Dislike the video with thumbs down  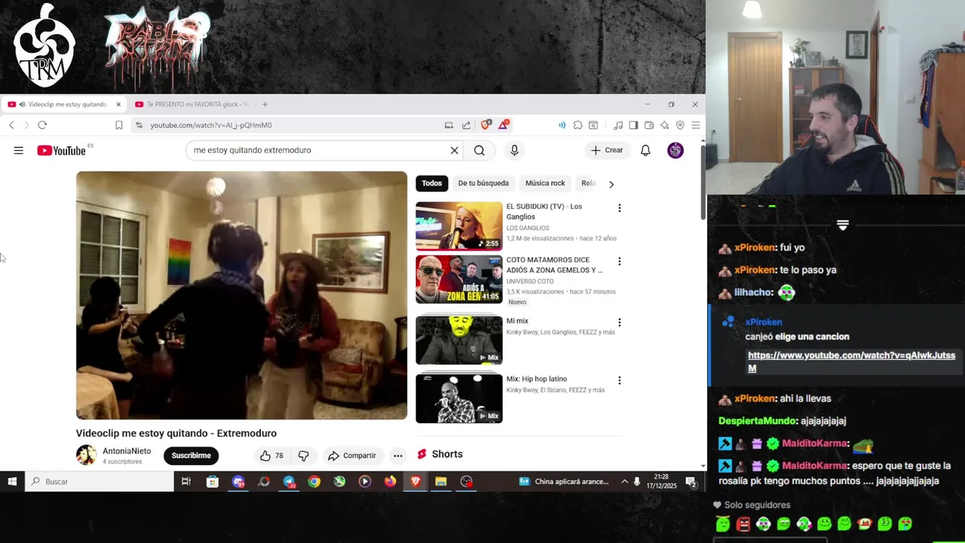click(303, 456)
